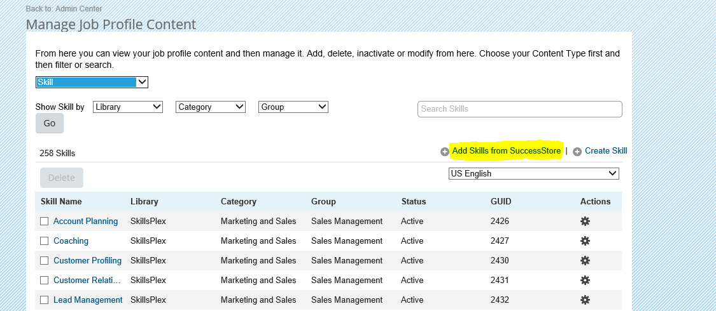Click the Group column header
This screenshot has height=311, width=716.
pos(323,201)
